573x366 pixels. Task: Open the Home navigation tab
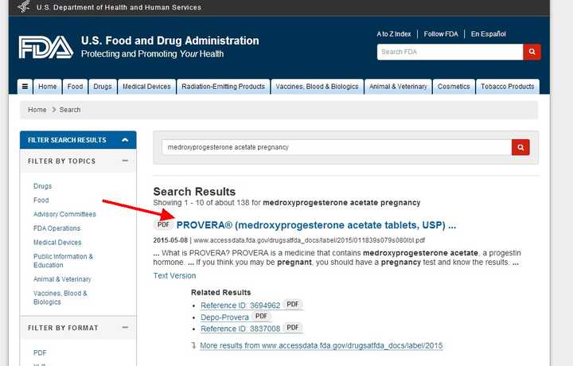[48, 87]
